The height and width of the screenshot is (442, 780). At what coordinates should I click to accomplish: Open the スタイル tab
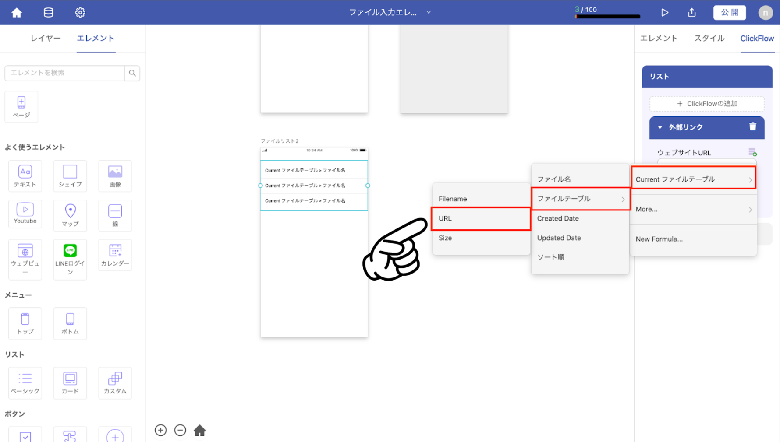click(709, 38)
